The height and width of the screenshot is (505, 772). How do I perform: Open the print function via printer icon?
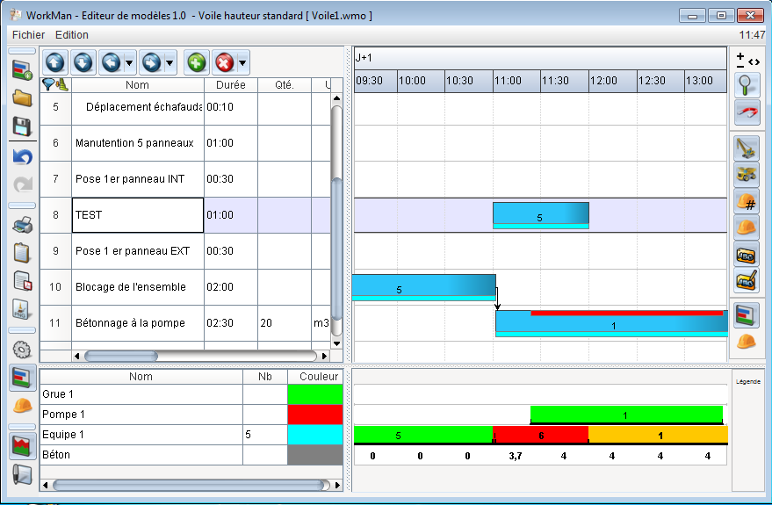pyautogui.click(x=23, y=224)
